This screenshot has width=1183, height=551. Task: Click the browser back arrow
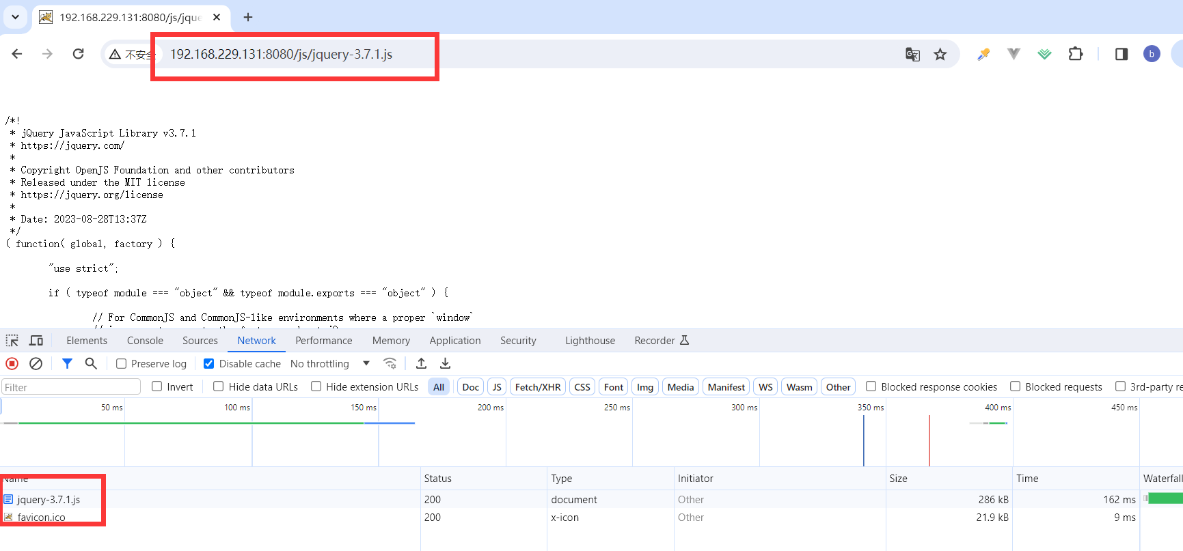pos(17,54)
